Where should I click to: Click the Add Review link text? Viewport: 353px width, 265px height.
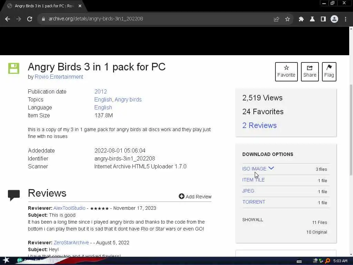tap(198, 197)
